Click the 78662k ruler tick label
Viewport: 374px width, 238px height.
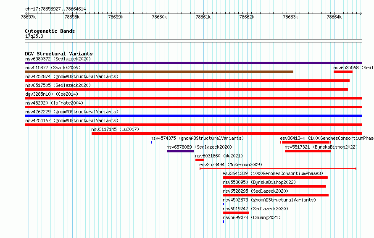(247, 17)
